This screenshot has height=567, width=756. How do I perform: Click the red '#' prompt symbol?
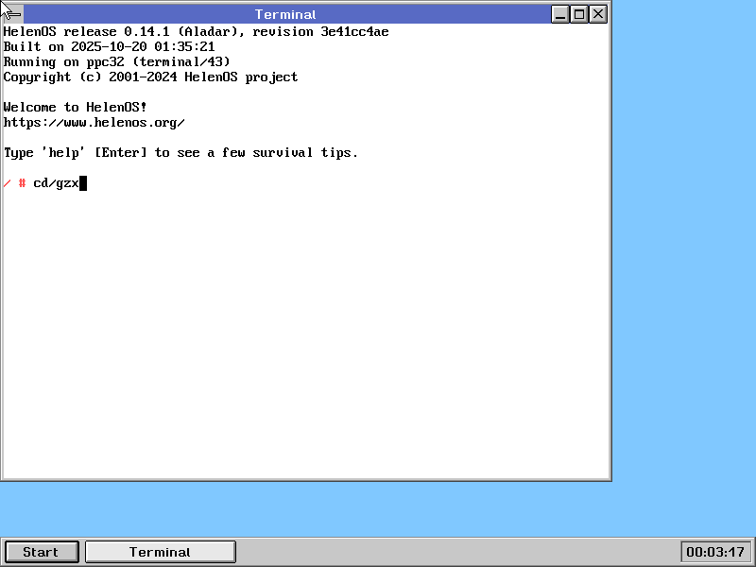(22, 183)
